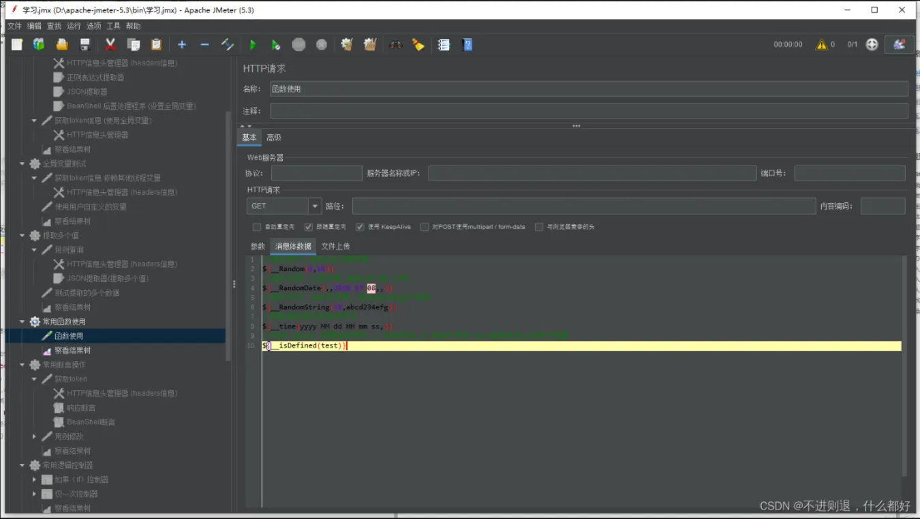Click the Toggle enable/disable toolbar icon
Screen dimensions: 920x519
point(228,44)
